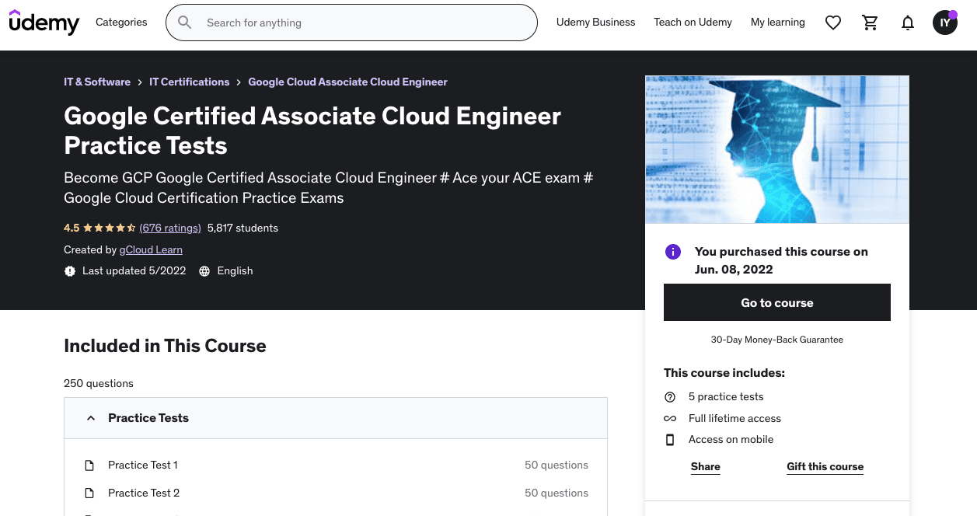Click the Last updated 5/2022 text

(134, 271)
